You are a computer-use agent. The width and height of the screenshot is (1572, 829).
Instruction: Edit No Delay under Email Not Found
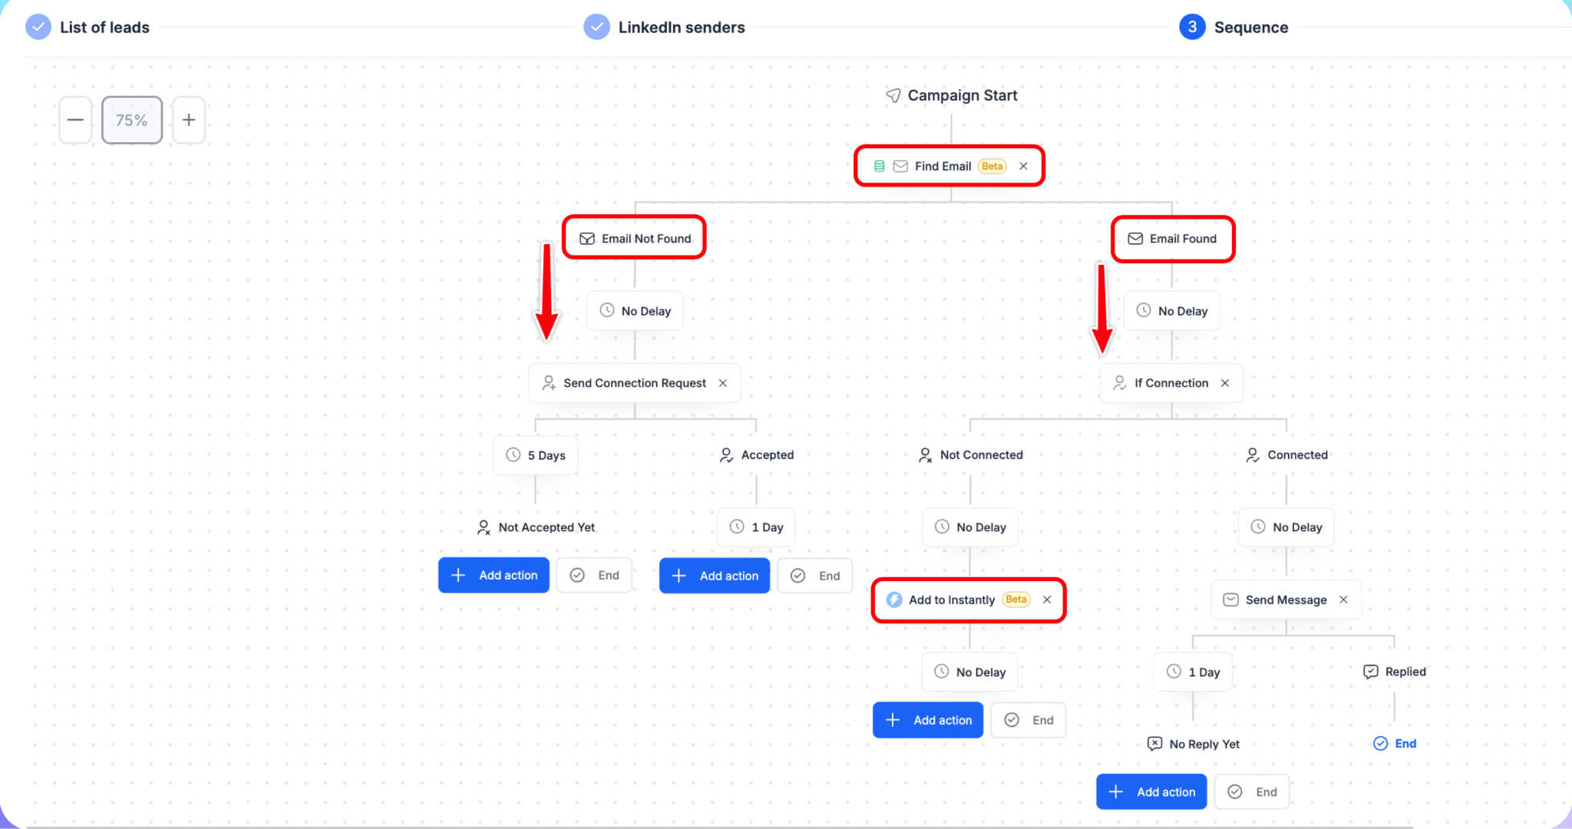point(635,311)
